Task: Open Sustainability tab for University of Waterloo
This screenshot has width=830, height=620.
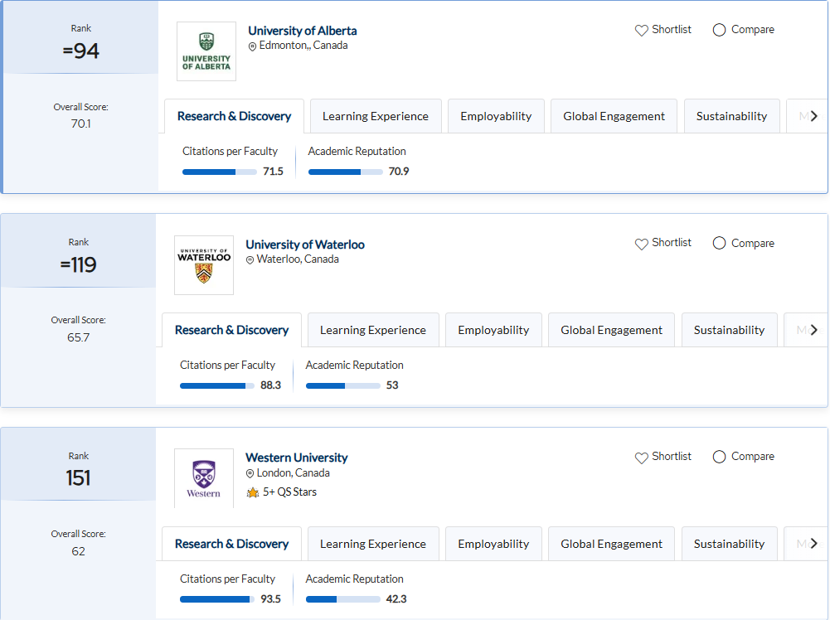Action: 730,330
